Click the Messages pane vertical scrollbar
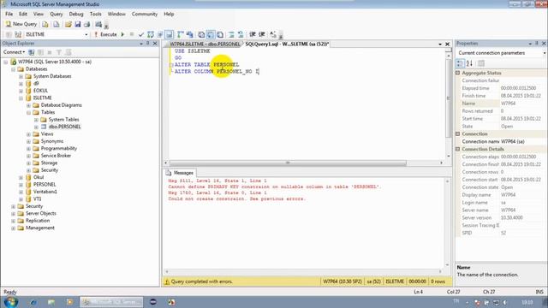Screen dimensions: 548x308 (x=447, y=222)
